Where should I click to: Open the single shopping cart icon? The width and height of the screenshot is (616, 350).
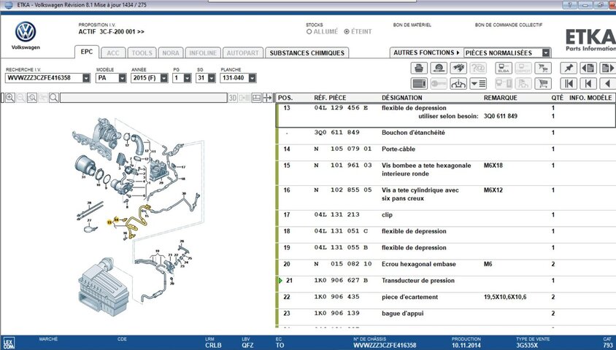click(x=543, y=84)
